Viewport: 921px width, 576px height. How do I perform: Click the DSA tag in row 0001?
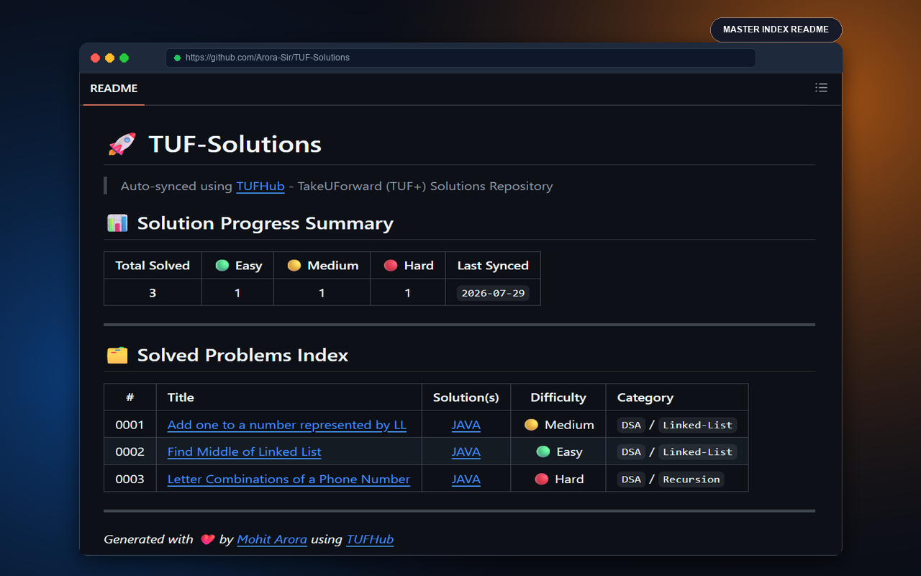pos(631,425)
